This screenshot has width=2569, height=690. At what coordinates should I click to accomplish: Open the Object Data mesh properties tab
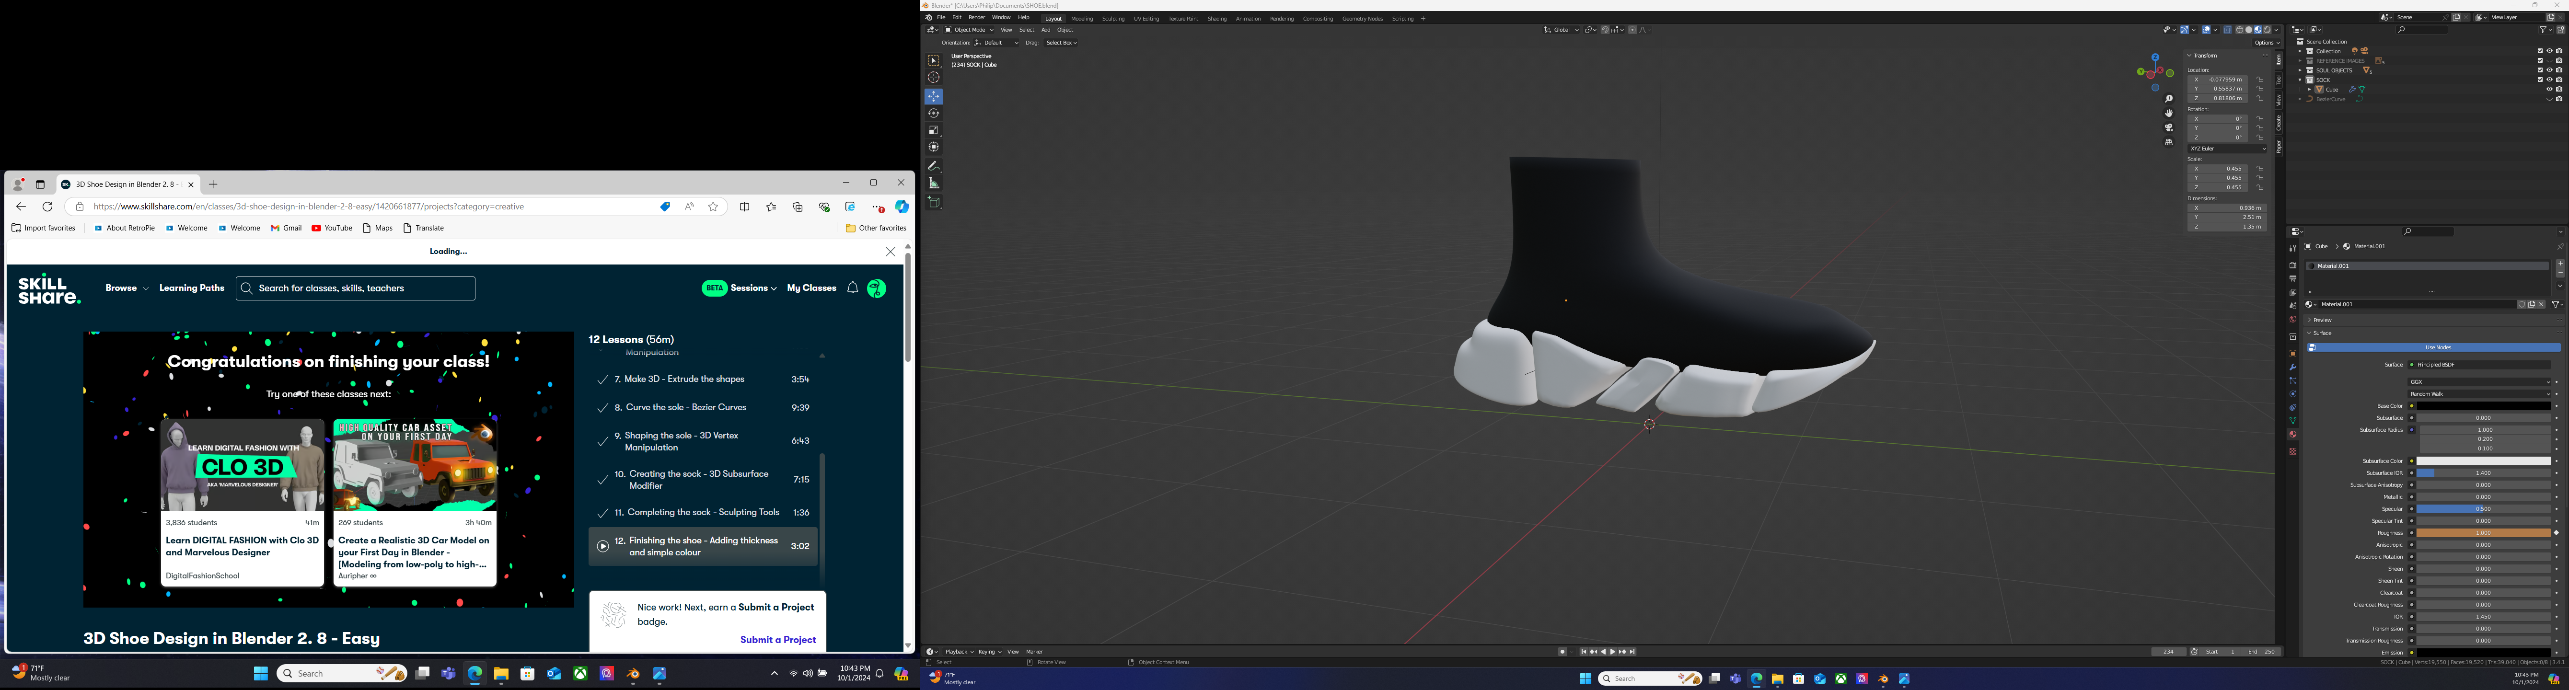pyautogui.click(x=2294, y=420)
